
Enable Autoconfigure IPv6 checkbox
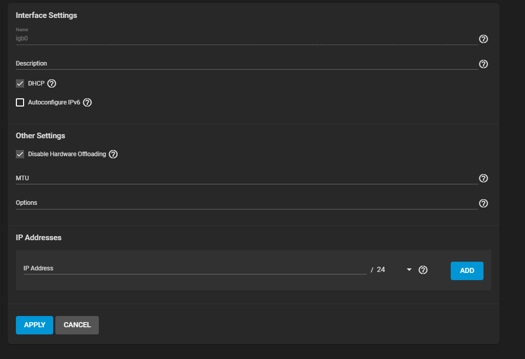coord(20,102)
